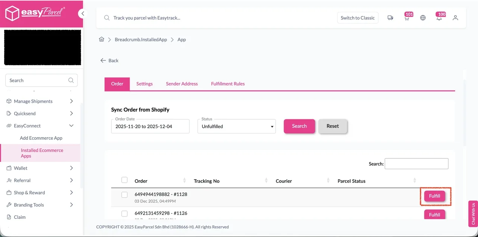The image size is (478, 237).
Task: Click the Breadcrumb.InstalledApp link
Action: (141, 39)
